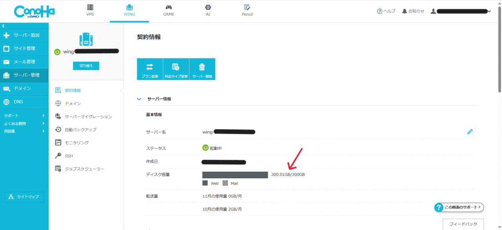Screen dimensions: 502x230
Task: Click the green power status icon beside 起動中
Action: [205, 148]
